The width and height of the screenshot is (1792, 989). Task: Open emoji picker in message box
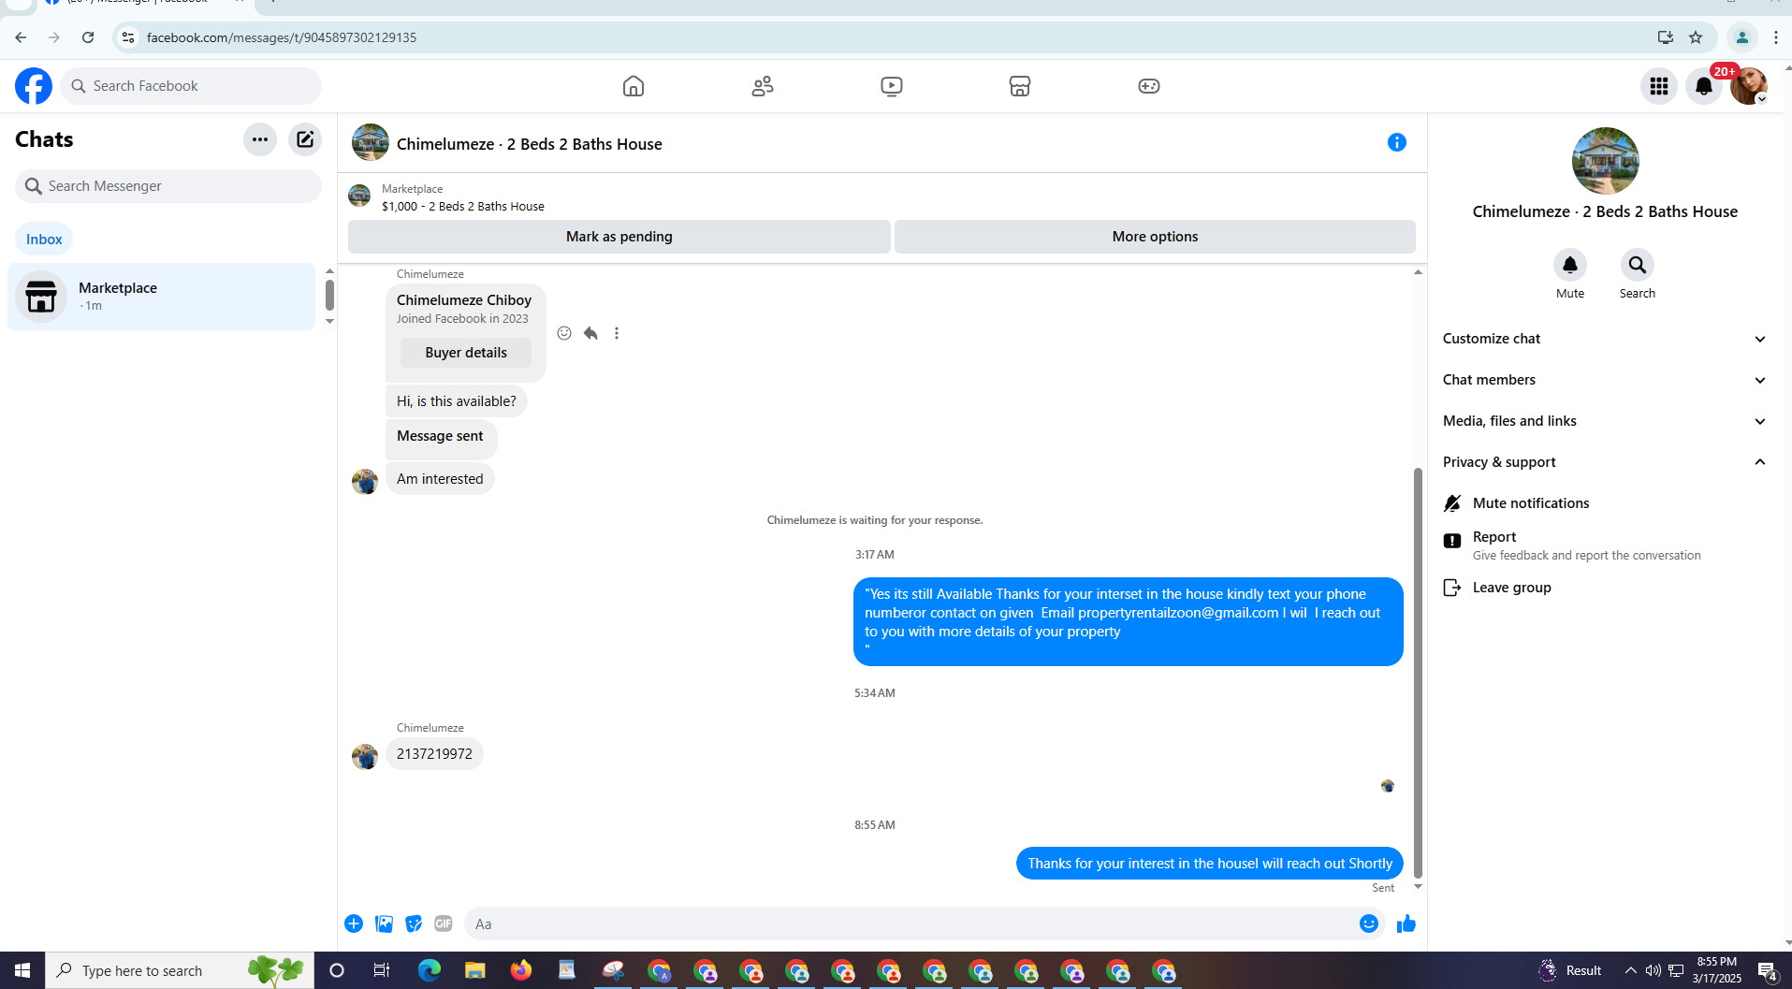coord(1369,924)
